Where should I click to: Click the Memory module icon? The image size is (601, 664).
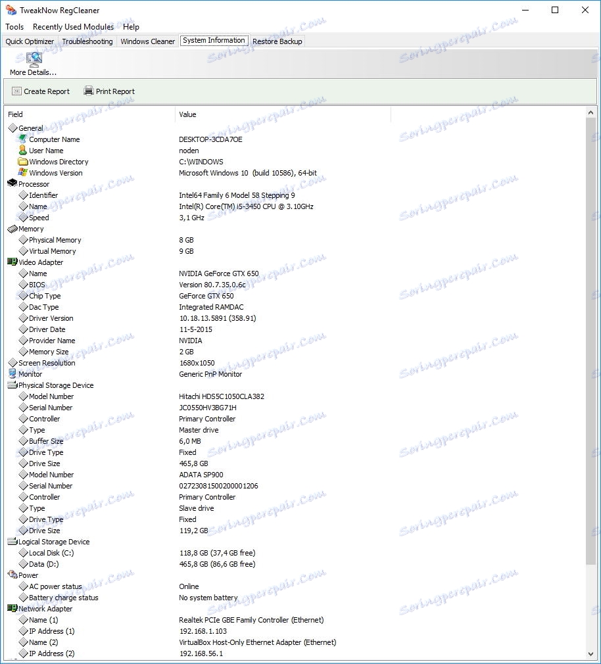pos(12,229)
